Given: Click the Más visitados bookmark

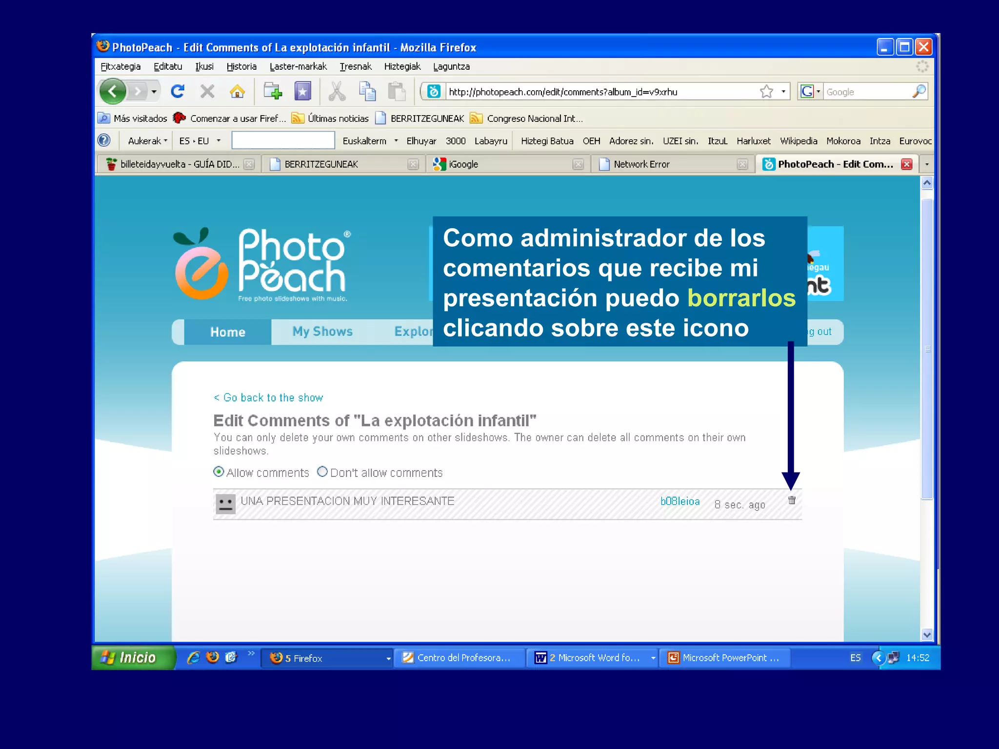Looking at the screenshot, I should [133, 118].
